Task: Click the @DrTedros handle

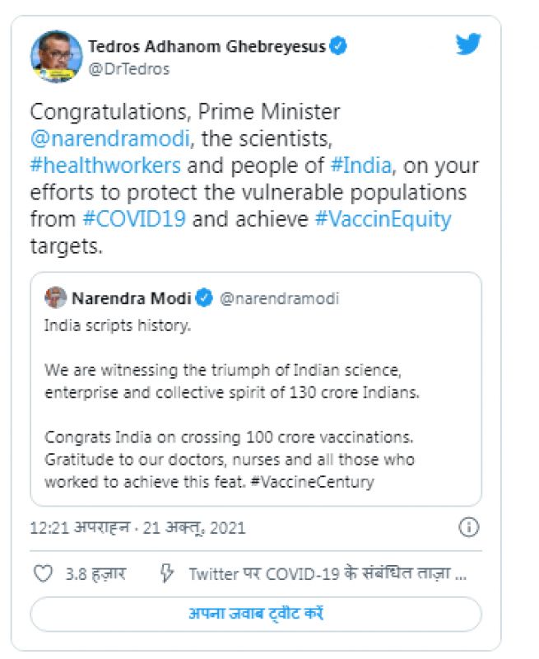Action: (x=128, y=69)
